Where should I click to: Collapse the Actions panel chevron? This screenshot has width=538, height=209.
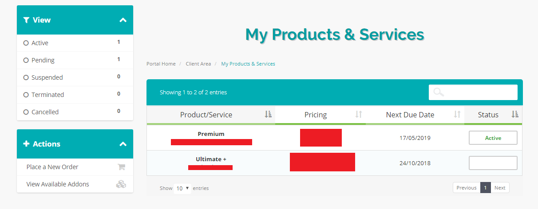click(123, 144)
